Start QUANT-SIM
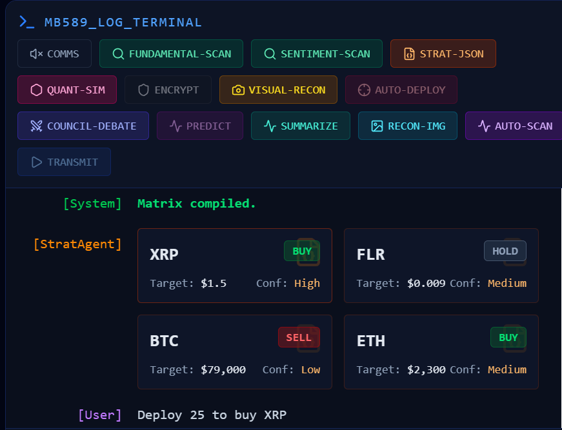 tap(67, 90)
